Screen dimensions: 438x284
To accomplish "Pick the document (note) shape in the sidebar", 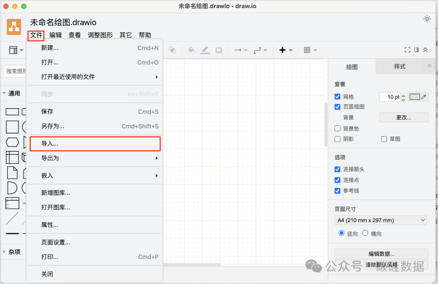I will (x=12, y=173).
